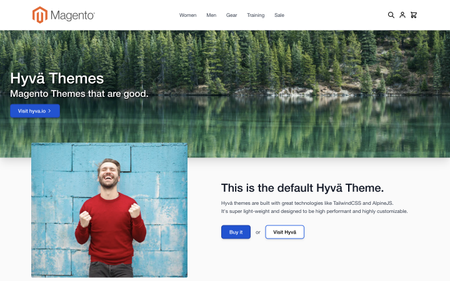Click the blue Buy it button
The image size is (450, 281).
[236, 232]
